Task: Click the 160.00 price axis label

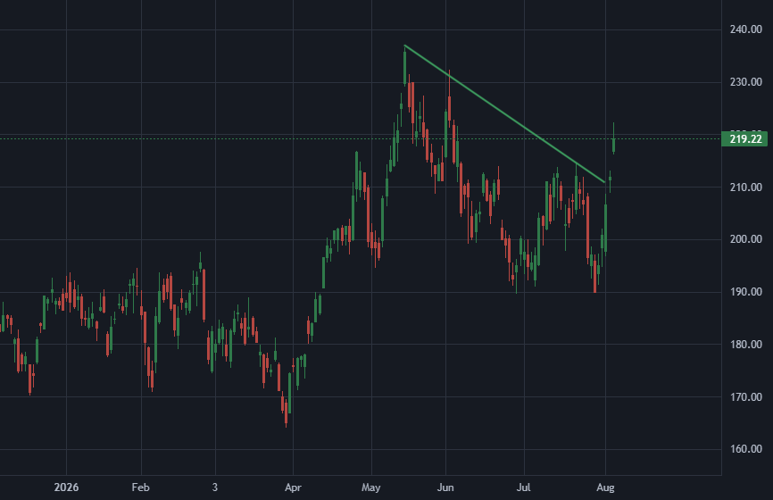Action: coord(746,449)
